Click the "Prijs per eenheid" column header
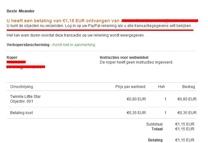208x143 pixels. pos(130,86)
